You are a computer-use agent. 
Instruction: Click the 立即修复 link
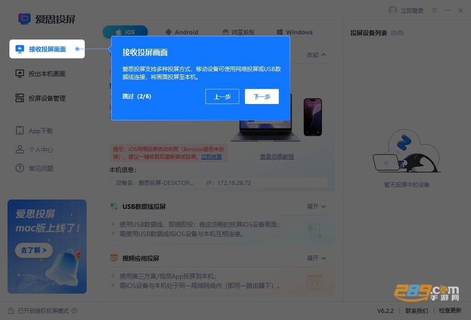point(211,157)
